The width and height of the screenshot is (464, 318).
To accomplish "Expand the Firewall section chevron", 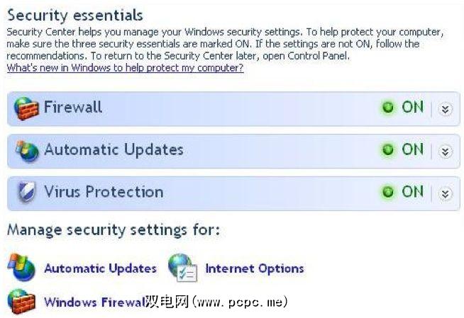I will coord(445,109).
